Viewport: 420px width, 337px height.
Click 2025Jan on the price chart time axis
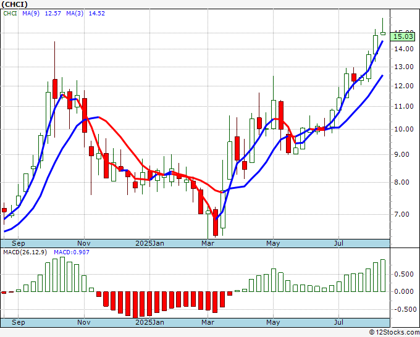[149, 243]
